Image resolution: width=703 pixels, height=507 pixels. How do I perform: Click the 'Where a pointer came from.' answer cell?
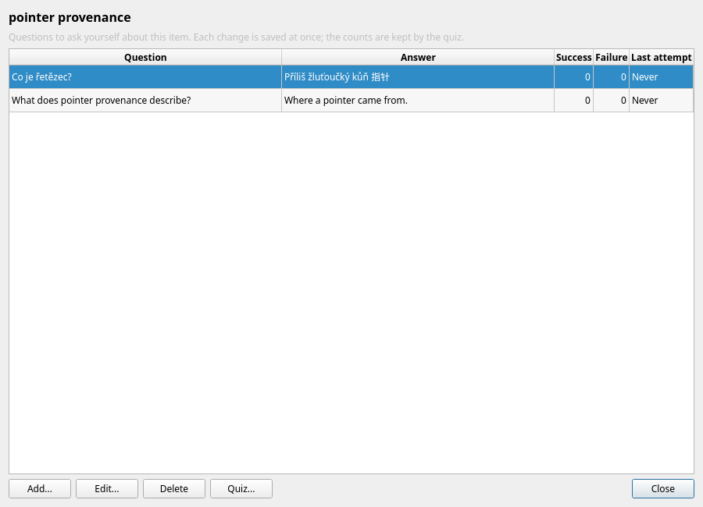pos(418,101)
